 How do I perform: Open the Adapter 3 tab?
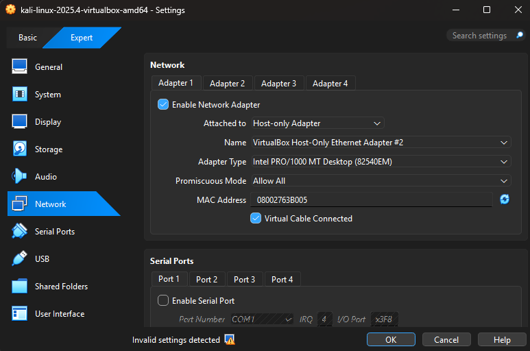coord(278,84)
